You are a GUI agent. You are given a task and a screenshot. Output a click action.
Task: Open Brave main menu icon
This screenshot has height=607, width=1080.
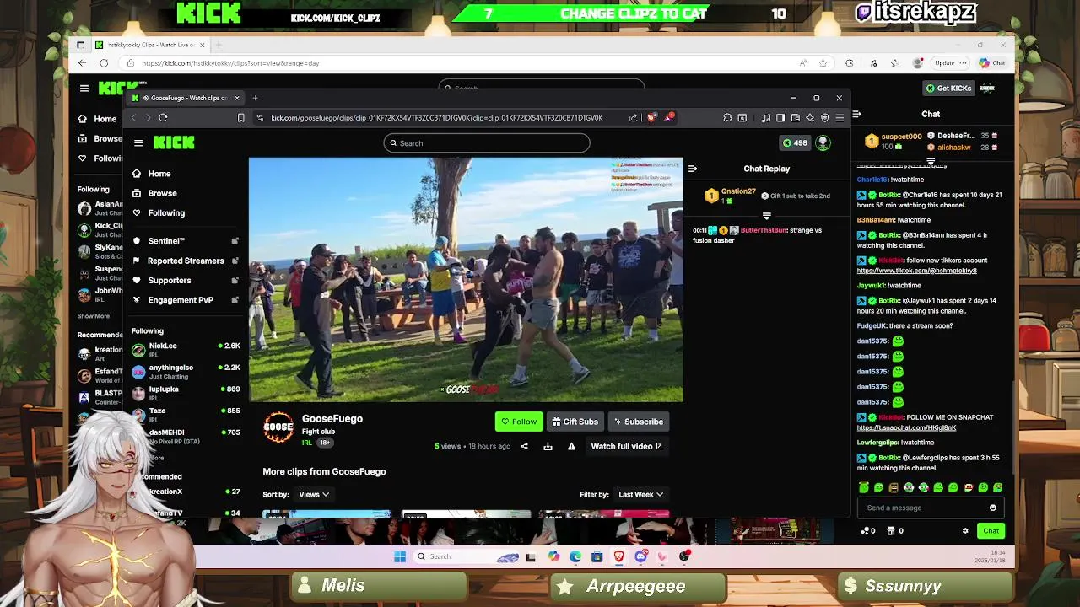pos(839,118)
